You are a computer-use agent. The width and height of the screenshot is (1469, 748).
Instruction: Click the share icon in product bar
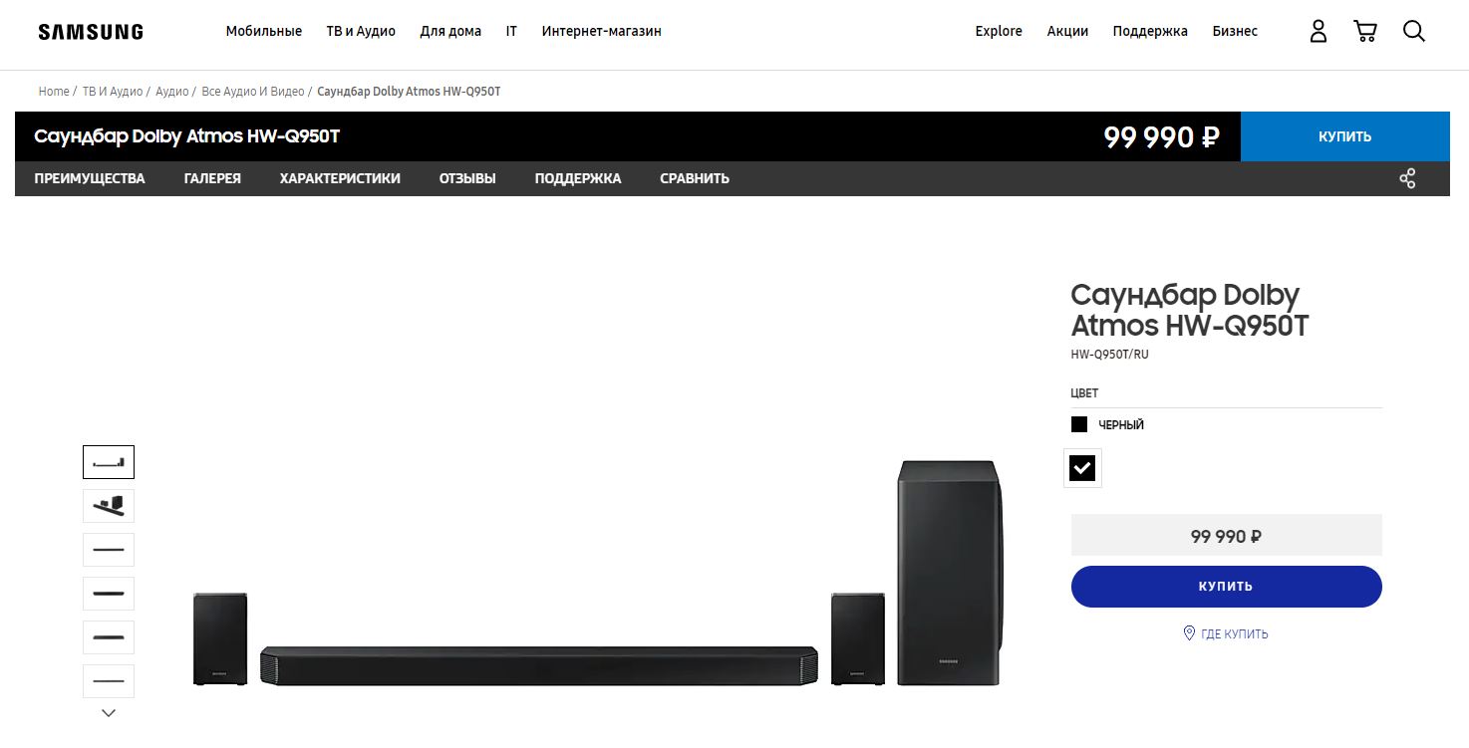1407,179
